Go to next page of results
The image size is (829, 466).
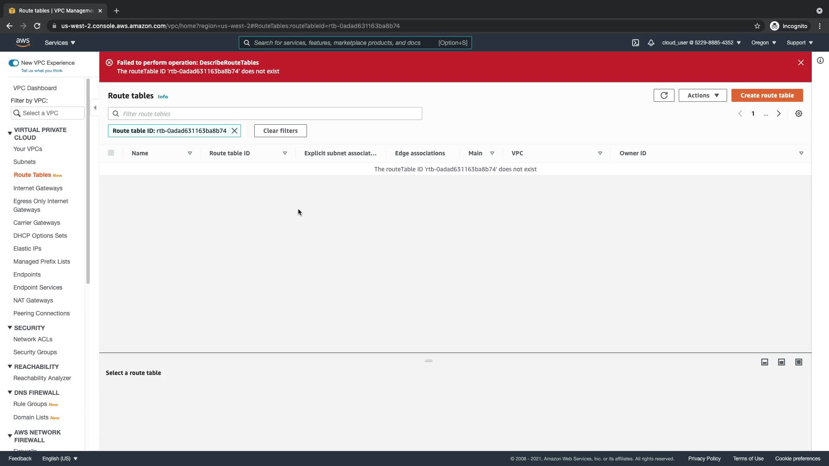coord(779,113)
